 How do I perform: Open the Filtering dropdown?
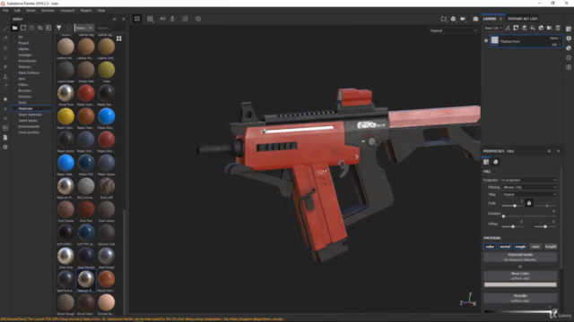529,187
